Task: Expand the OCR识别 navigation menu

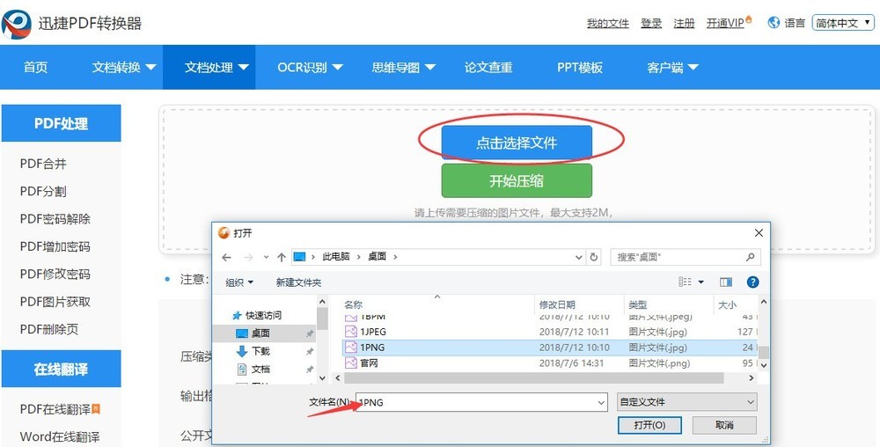Action: (x=310, y=67)
